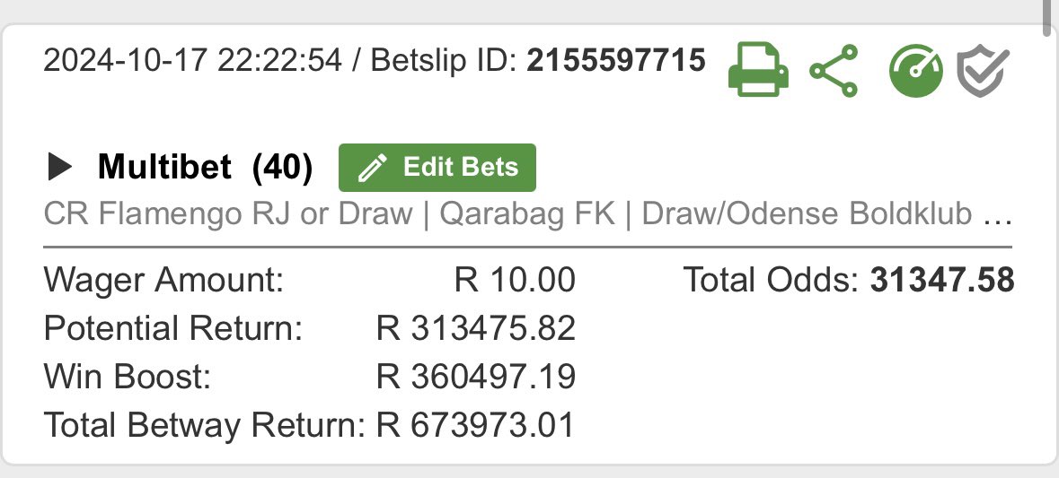This screenshot has width=1059, height=478.
Task: Click the 2024-10-17 22:22:54 timestamp
Action: [x=193, y=61]
